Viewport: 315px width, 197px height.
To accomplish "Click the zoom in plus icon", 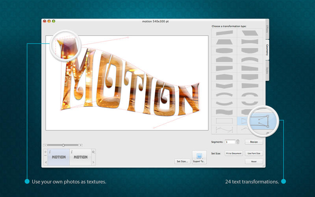I will point(81,145).
